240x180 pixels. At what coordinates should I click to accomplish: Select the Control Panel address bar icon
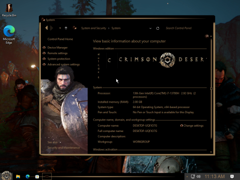tap(74, 28)
